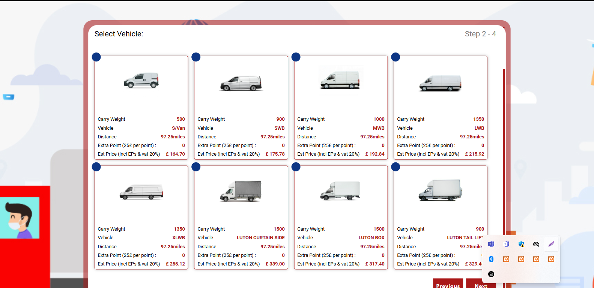Click the purple feather tray icon

551,244
